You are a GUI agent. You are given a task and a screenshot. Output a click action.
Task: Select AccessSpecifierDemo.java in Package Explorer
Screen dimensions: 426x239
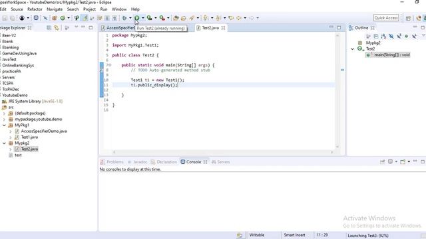[44, 131]
